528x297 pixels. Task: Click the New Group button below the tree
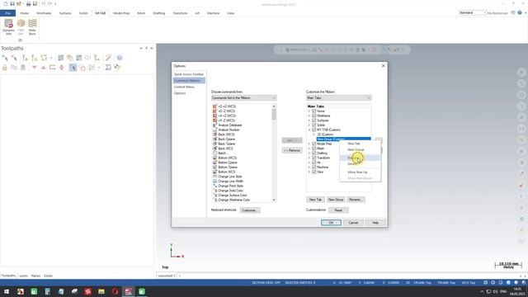(336, 200)
